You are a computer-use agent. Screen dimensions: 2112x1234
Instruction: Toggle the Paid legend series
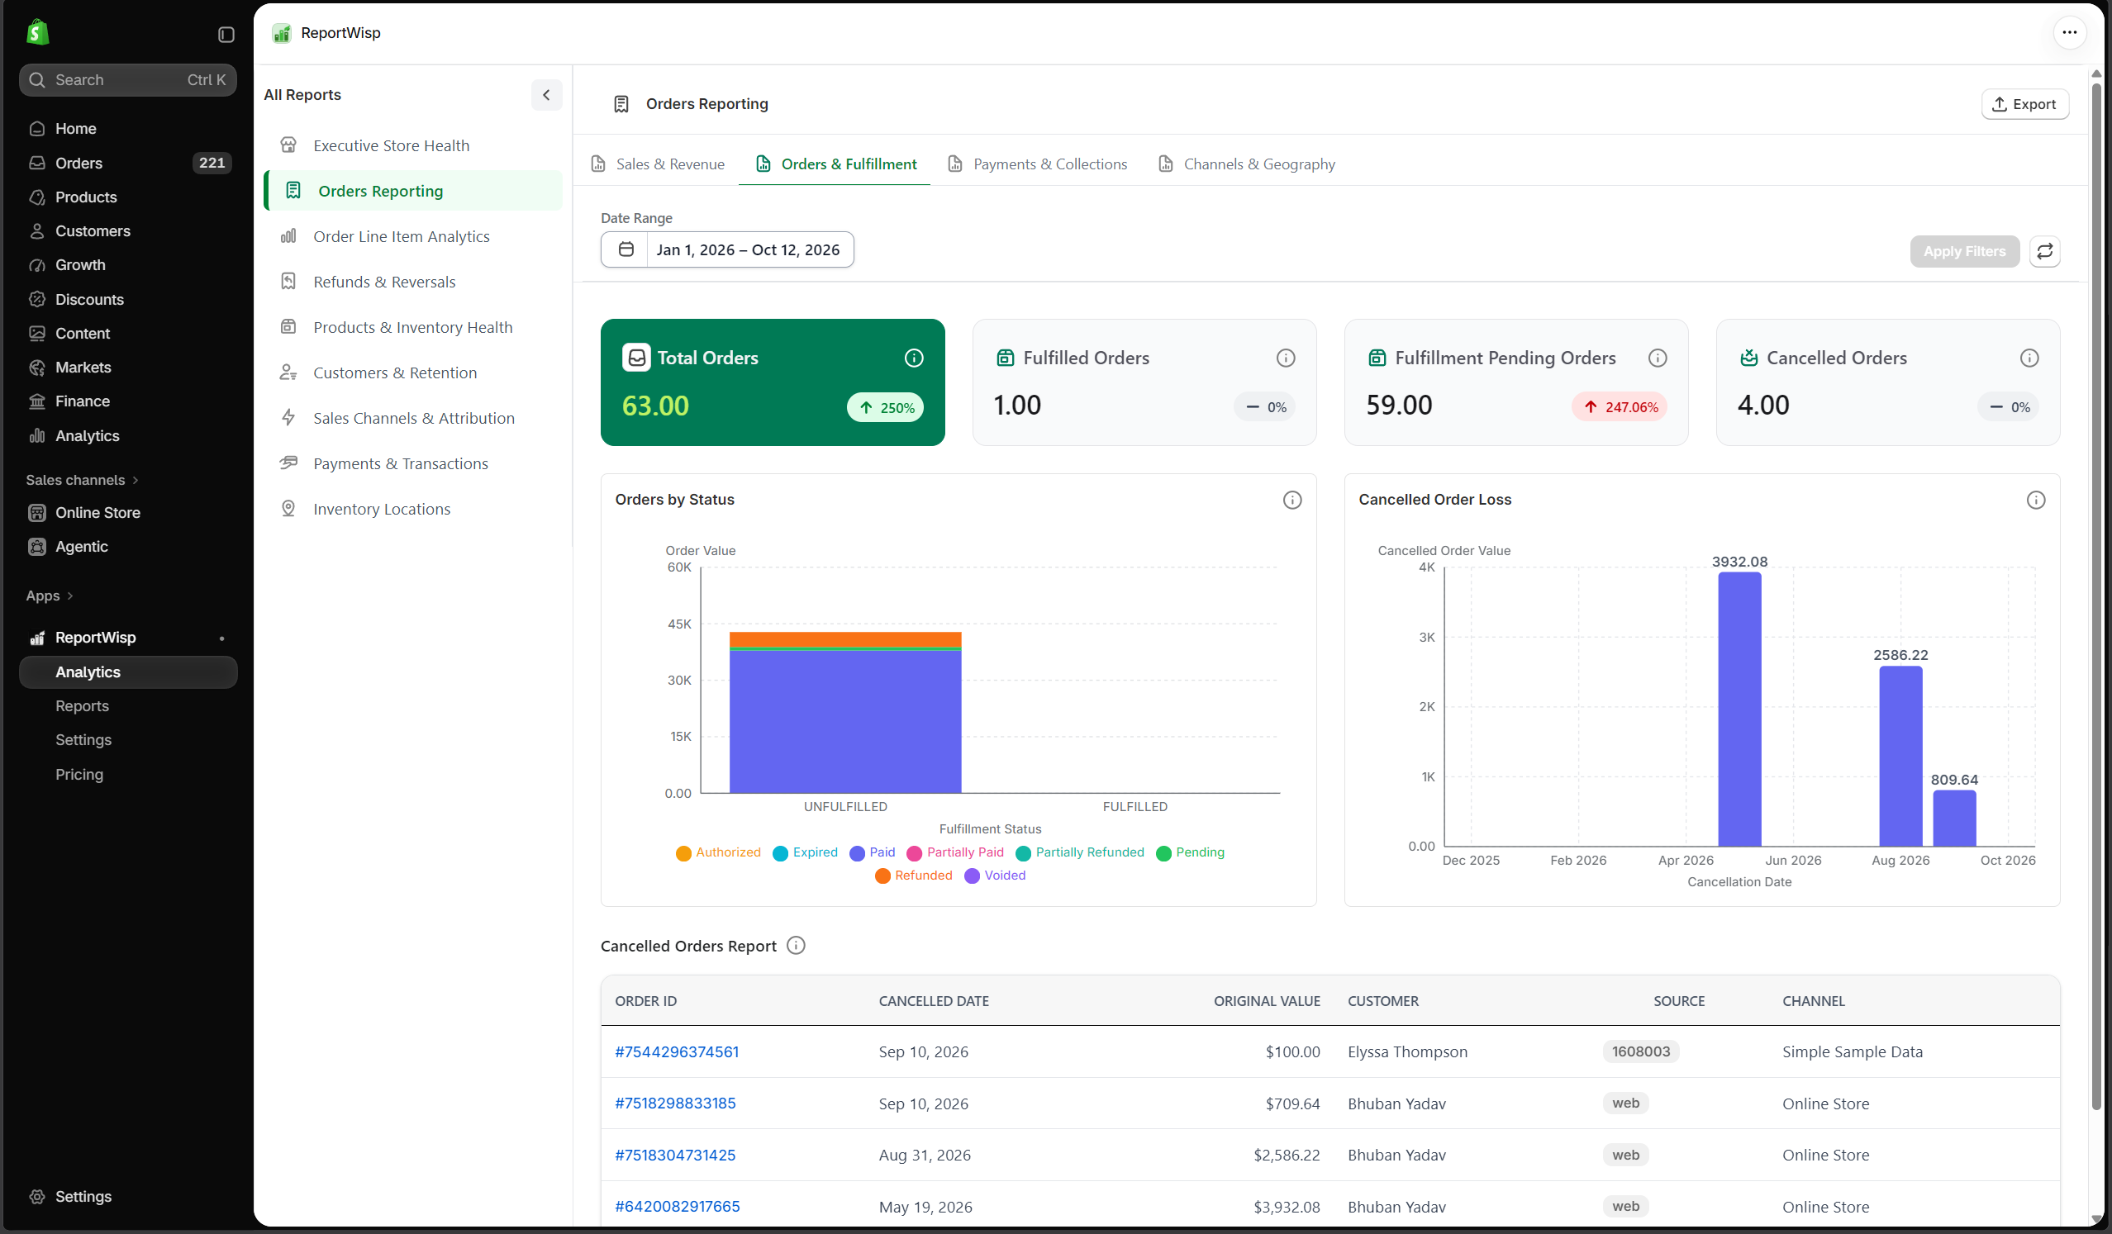[873, 852]
